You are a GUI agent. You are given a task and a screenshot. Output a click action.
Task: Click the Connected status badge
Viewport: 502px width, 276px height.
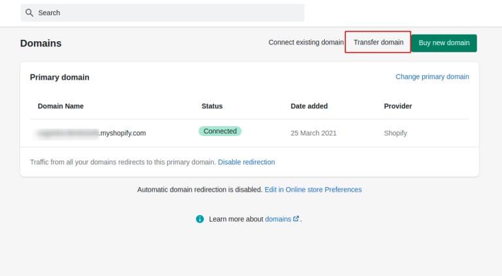[x=220, y=131]
